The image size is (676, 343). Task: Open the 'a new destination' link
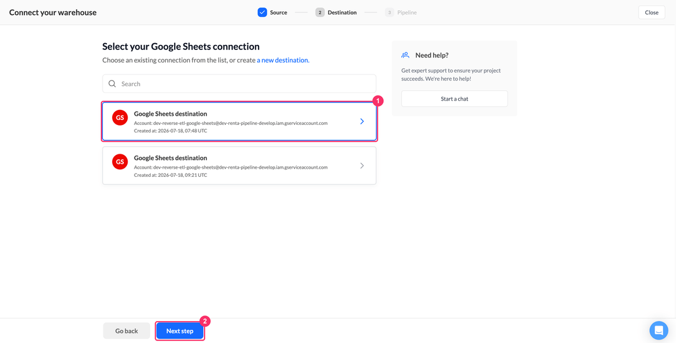(x=284, y=60)
